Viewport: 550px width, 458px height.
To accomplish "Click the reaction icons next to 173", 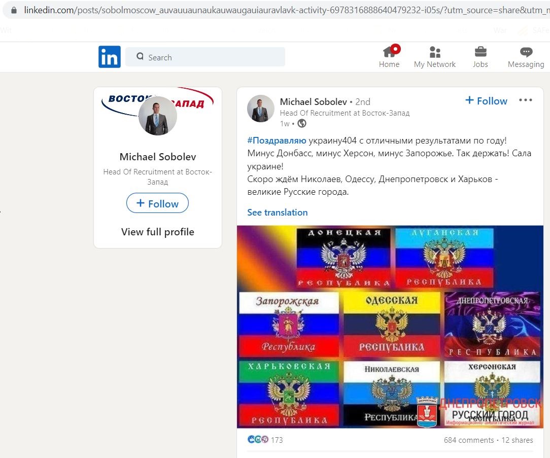I will (x=258, y=439).
